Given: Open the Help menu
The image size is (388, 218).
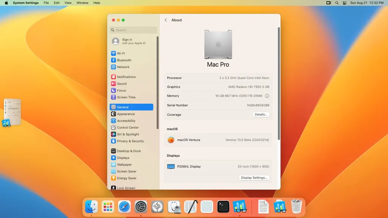Looking at the screenshot, I should [97, 3].
